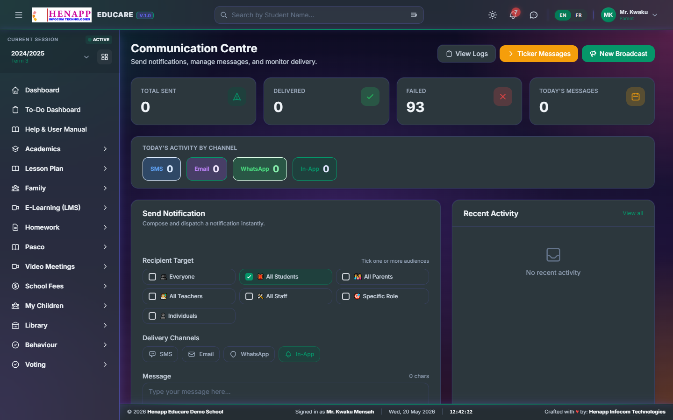Open the 2024/2025 session dropdown
This screenshot has width=673, height=420.
coord(50,56)
